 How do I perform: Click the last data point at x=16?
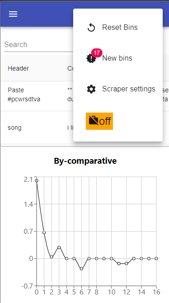coord(156,259)
